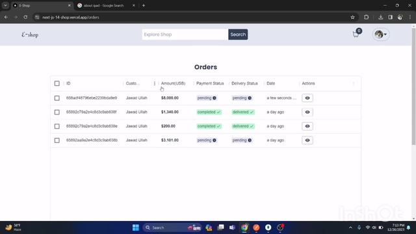The image size is (416, 234).
Task: Click the Windows taskbar Search box
Action: 172,227
